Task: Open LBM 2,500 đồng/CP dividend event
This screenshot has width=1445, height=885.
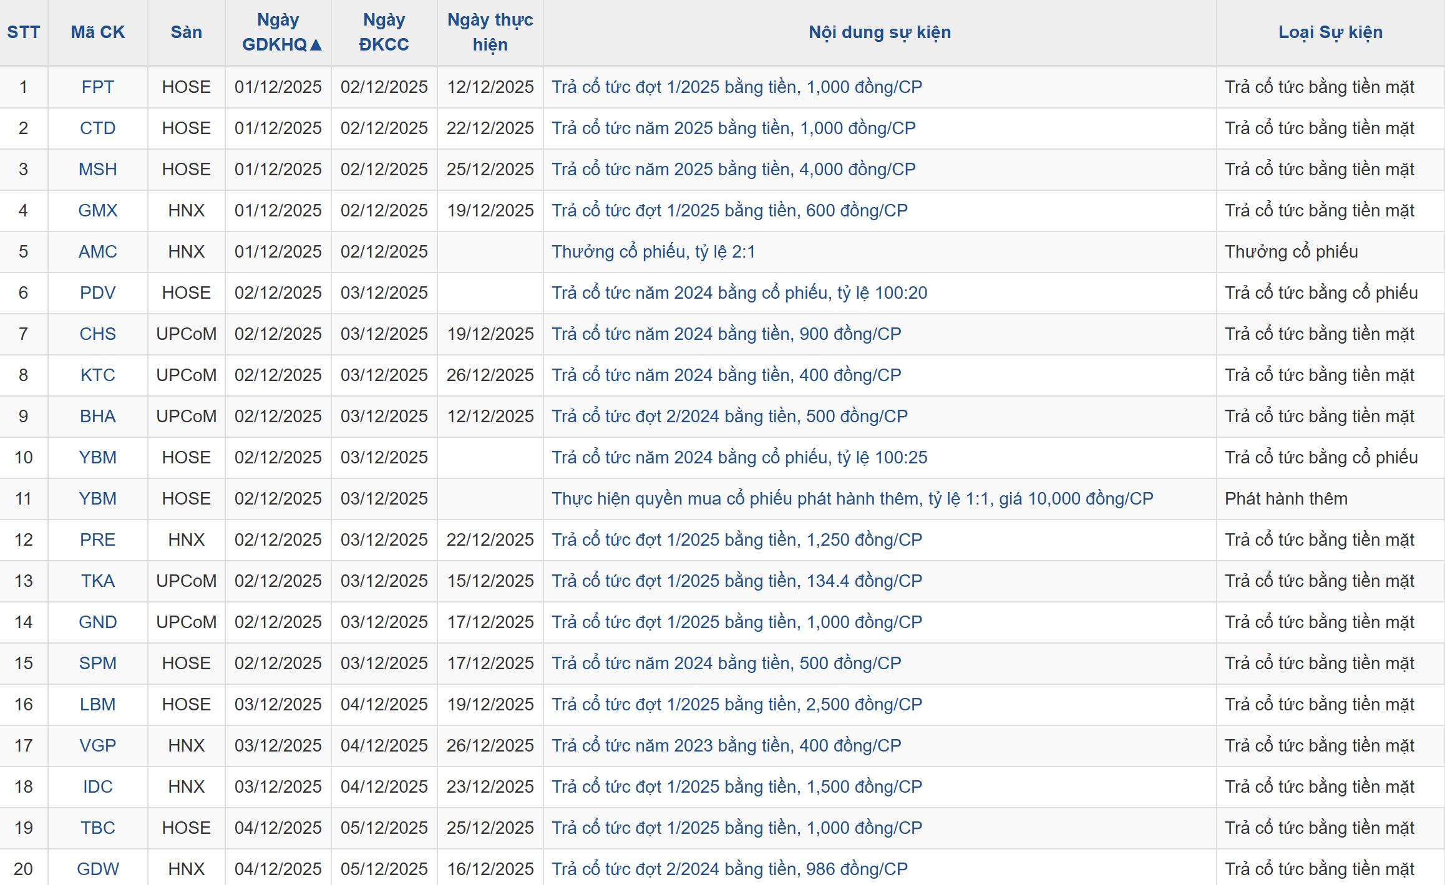Action: pyautogui.click(x=736, y=704)
